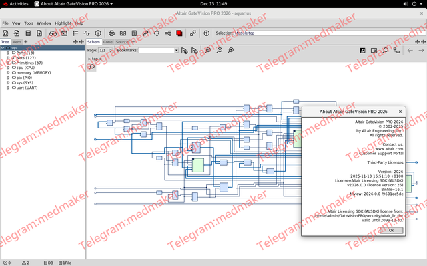Expand the uart (UART) tree node
427x266 pixels.
[9, 88]
